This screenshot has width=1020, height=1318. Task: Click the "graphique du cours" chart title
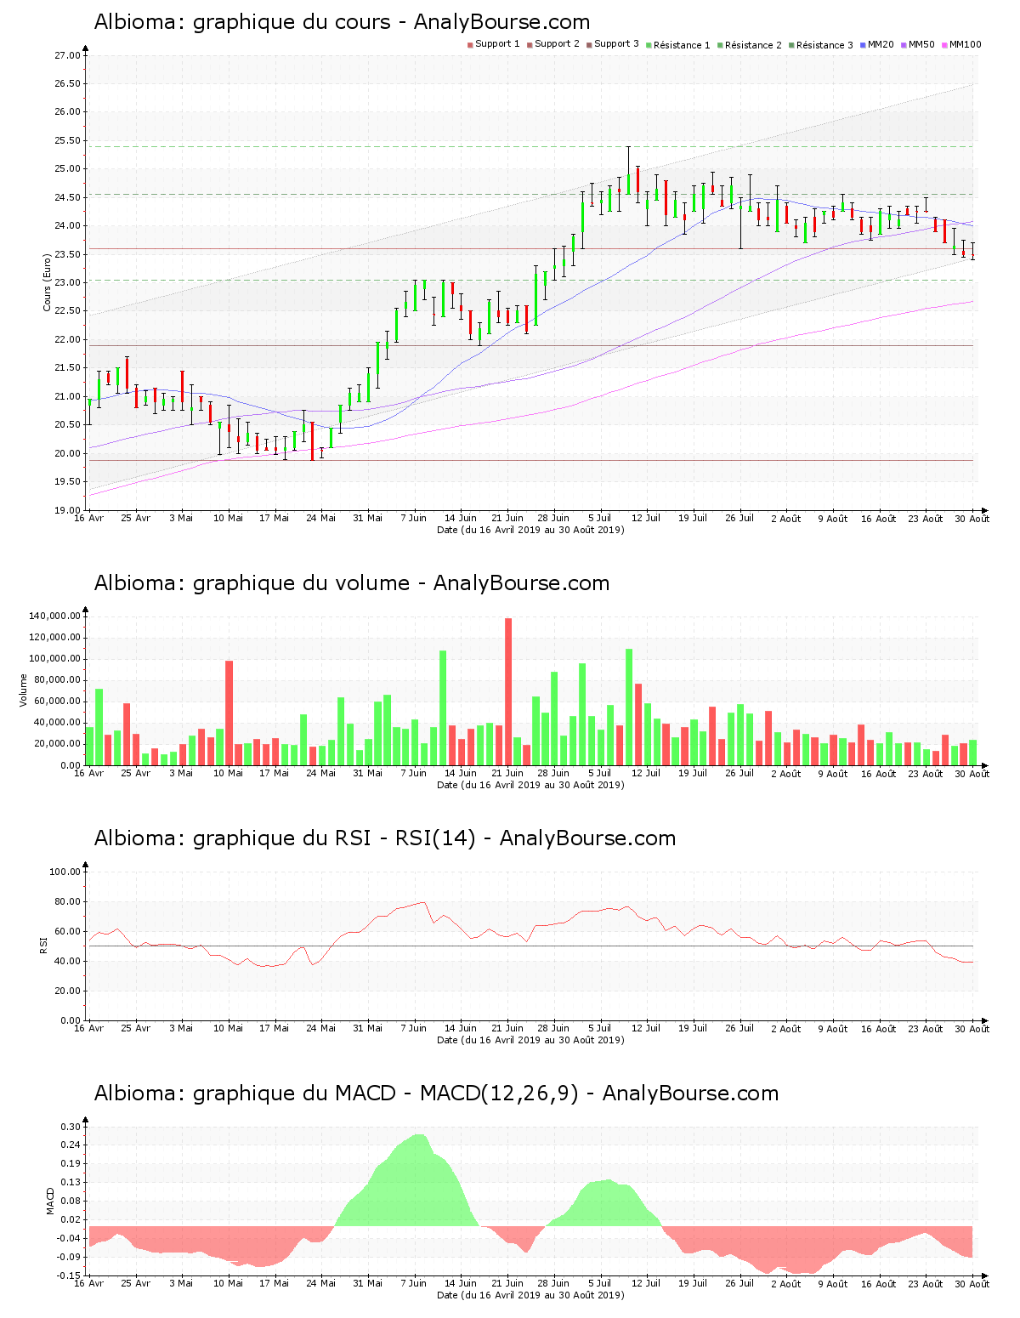(342, 22)
